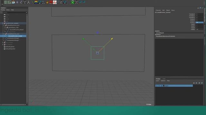206x115 pixels.
Task: Click the sky dome shelf icon
Action: pyautogui.click(x=14, y=2)
